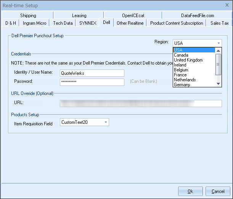Pick United Kingdom in region list
Viewport: 233px width, 199px height.
[194, 60]
